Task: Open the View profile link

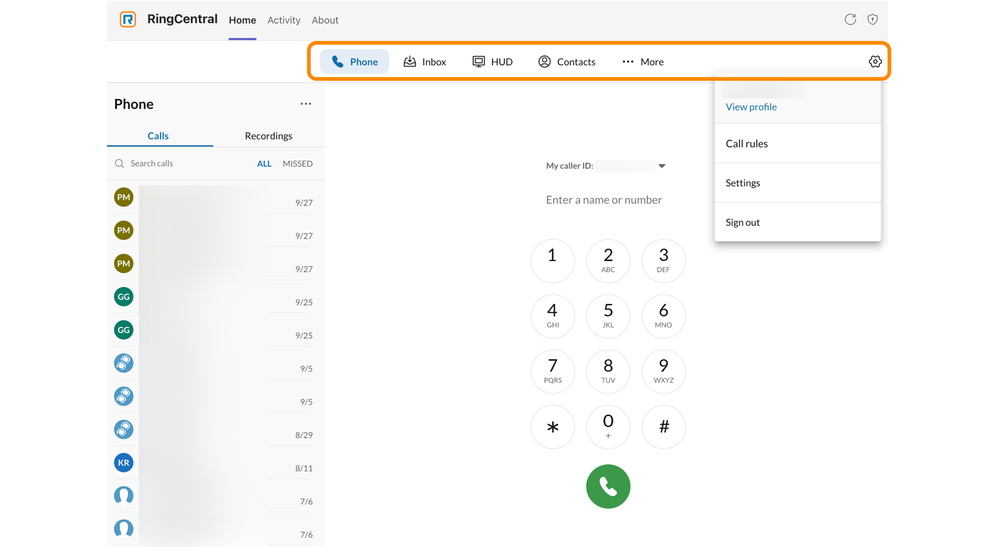Action: click(x=751, y=107)
